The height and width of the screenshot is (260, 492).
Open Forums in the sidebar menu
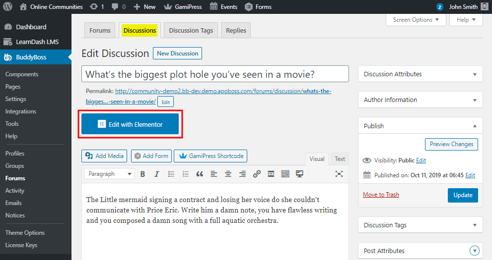[x=15, y=178]
